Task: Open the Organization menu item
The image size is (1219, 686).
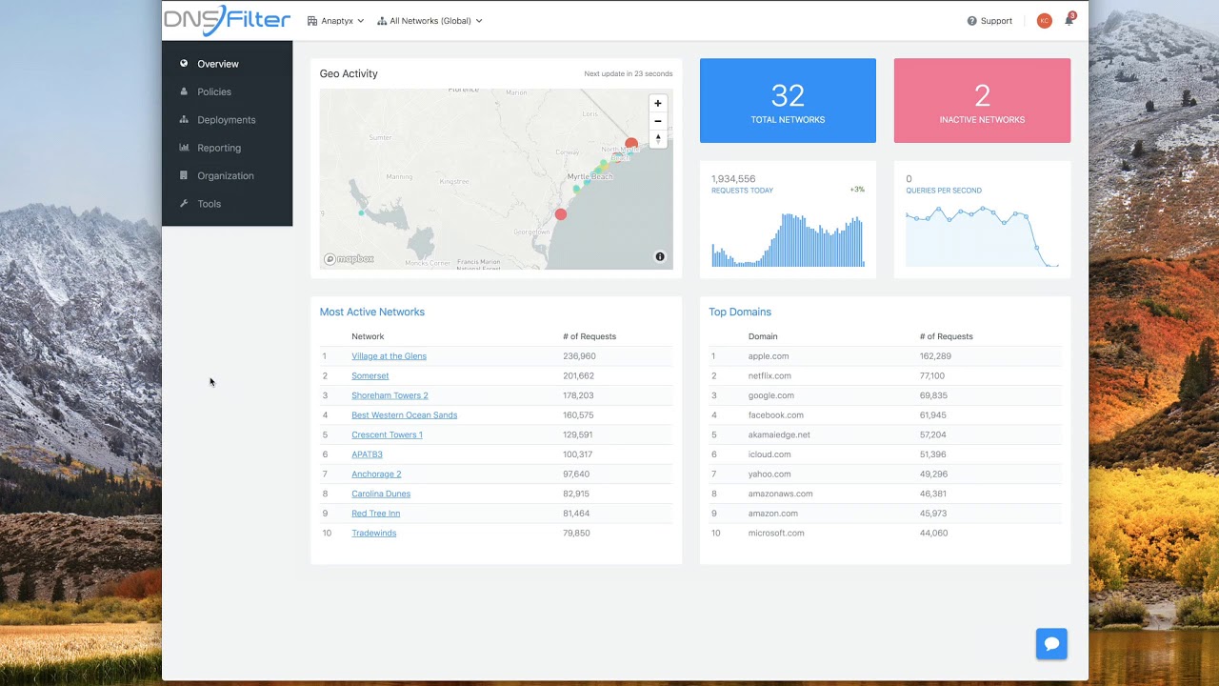Action: click(x=227, y=175)
